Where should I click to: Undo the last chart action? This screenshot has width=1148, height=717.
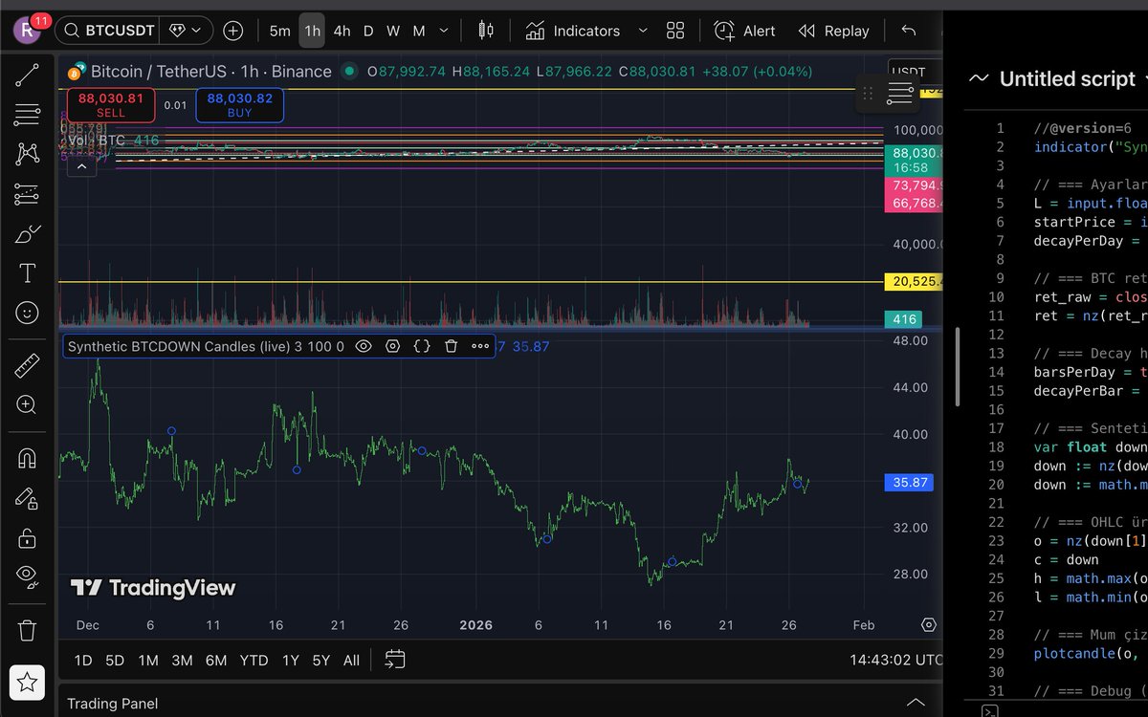point(909,31)
